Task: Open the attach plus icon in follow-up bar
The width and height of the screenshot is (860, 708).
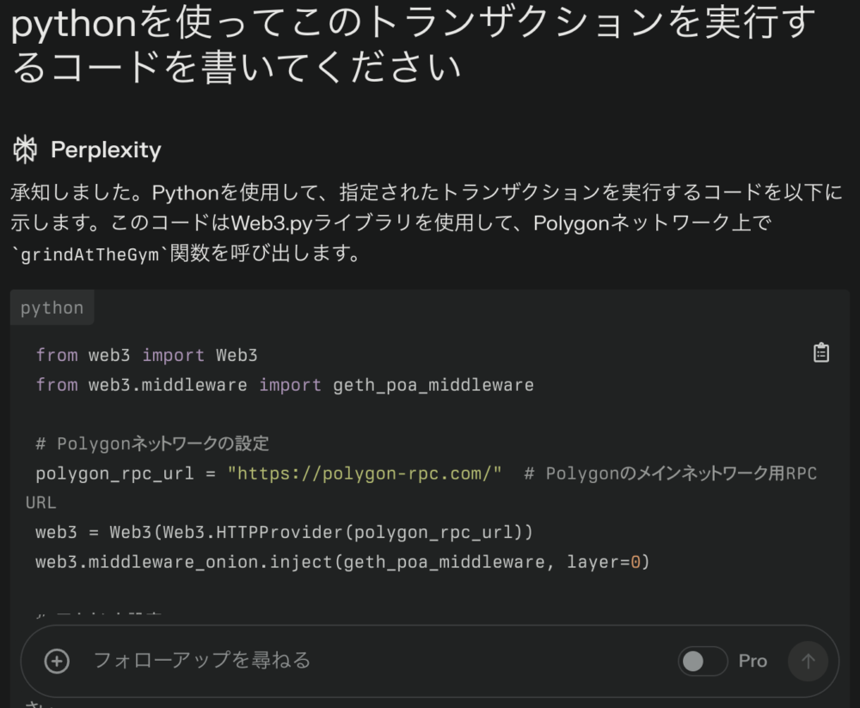Action: pyautogui.click(x=57, y=661)
